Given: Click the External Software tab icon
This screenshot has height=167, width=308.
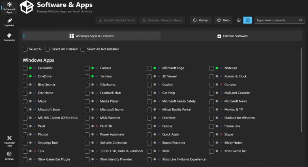Looking at the screenshot, I should [219, 36].
